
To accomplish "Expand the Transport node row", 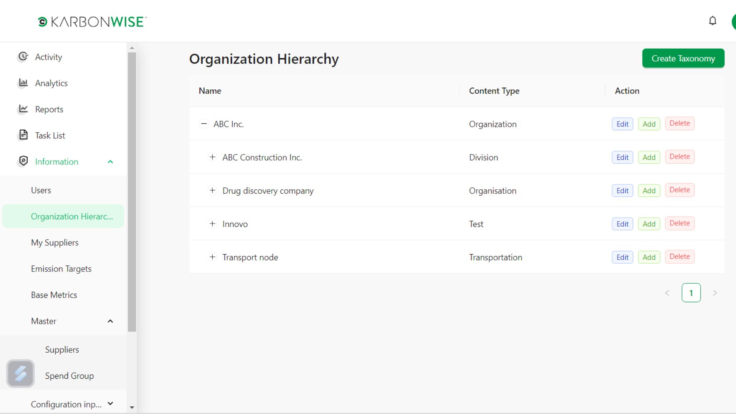I will 212,257.
